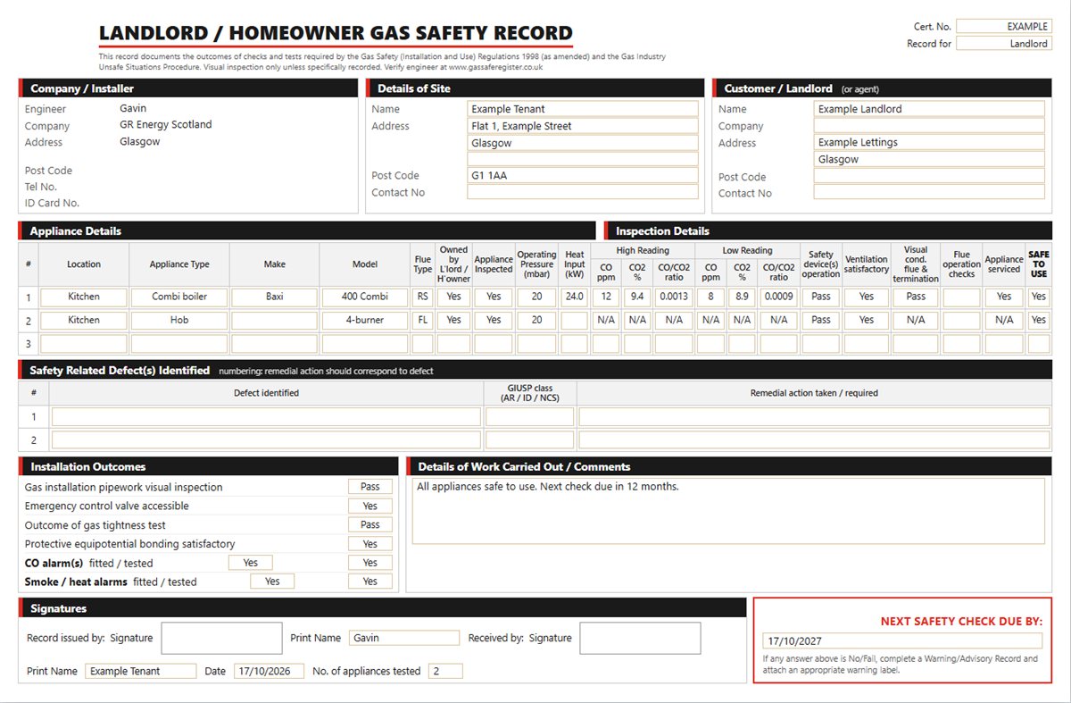Click Defect identified field for row 1
The height and width of the screenshot is (703, 1071).
pyautogui.click(x=266, y=416)
